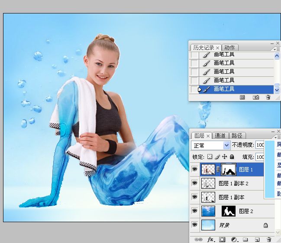Delete layer using Layers panel trash icon
The width and height of the screenshot is (281, 243).
click(x=268, y=239)
